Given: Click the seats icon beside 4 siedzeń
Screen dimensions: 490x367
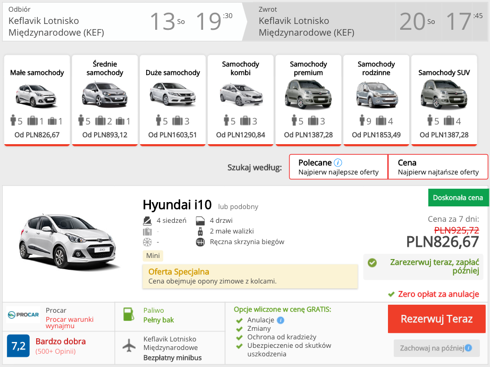Looking at the screenshot, I should click(x=147, y=221).
